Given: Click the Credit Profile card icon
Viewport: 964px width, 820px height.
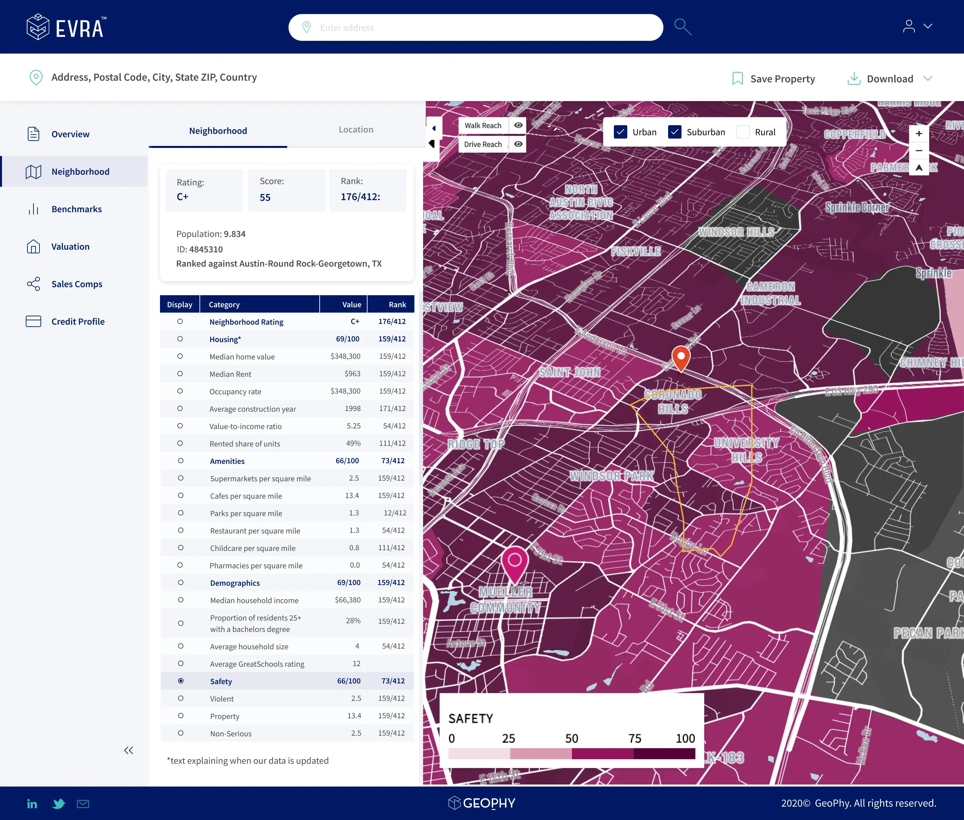Looking at the screenshot, I should tap(33, 321).
